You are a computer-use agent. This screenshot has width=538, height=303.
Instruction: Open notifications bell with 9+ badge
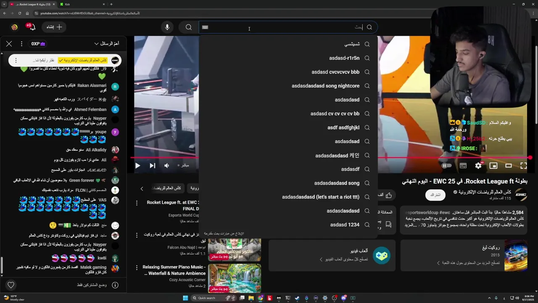31,27
